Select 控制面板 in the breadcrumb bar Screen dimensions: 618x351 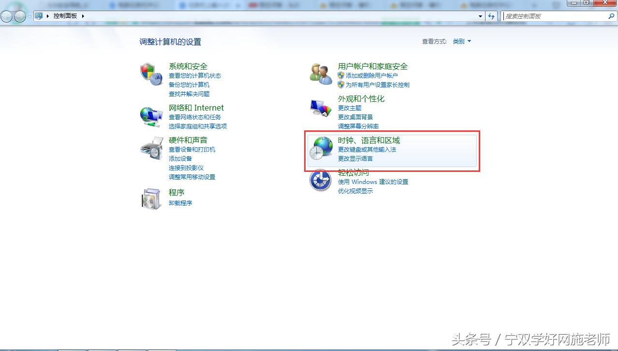pos(66,15)
